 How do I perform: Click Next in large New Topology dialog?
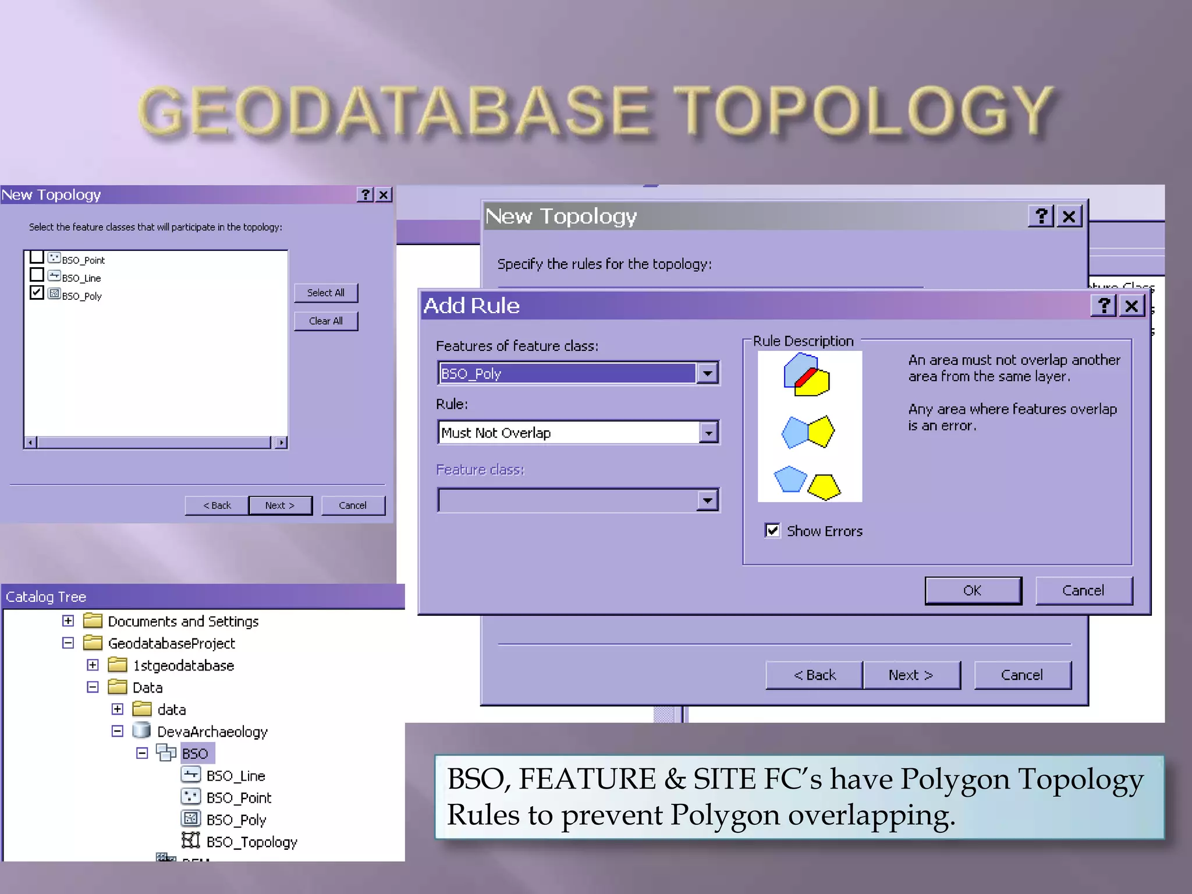(911, 675)
